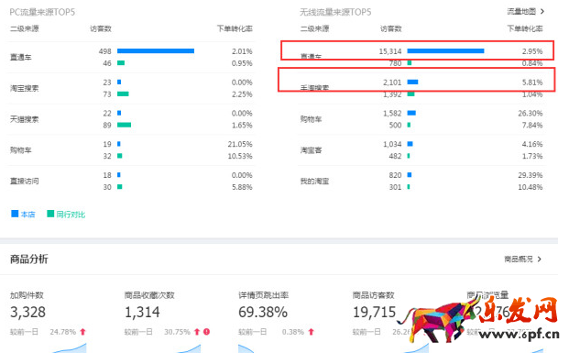569x353 pixels.
Task: Toggle the 同行对比 legend item
Action: (x=66, y=215)
